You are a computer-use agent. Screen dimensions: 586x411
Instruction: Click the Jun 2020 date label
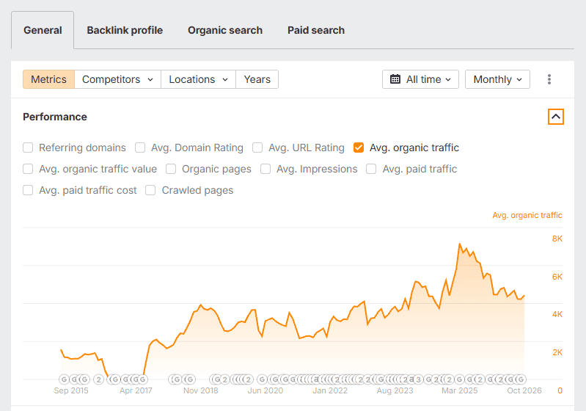[265, 390]
